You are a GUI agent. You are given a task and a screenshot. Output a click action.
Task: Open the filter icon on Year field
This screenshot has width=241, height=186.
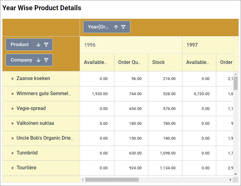click(123, 27)
